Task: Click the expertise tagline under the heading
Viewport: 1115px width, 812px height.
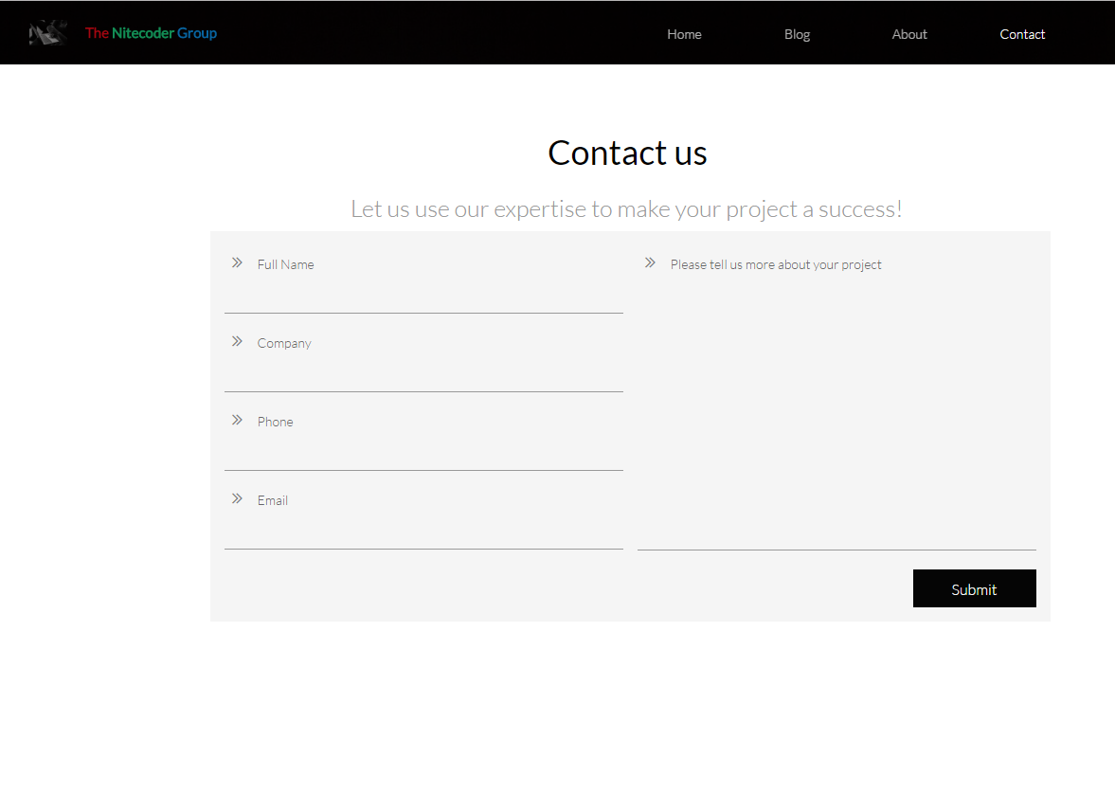Action: pos(626,209)
